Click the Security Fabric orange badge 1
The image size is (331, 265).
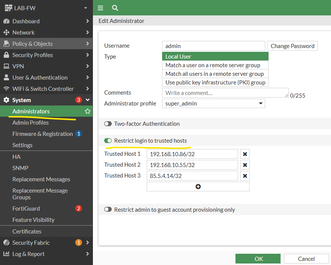tap(79, 242)
